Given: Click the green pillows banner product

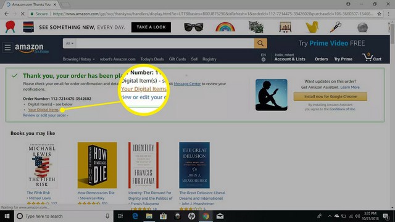Looking at the screenshot, I should click(256, 27).
